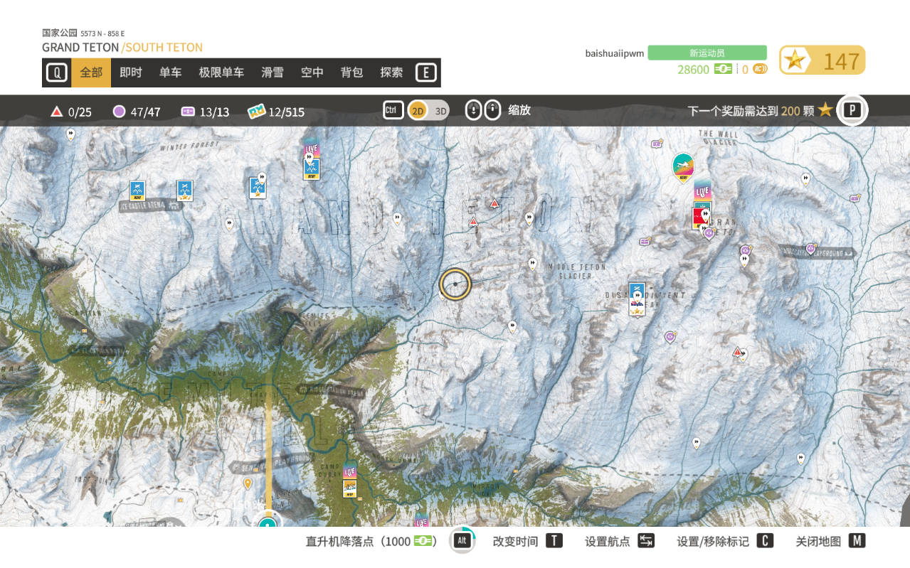Click the E next-tab key icon
The height and width of the screenshot is (568, 910).
click(x=425, y=73)
